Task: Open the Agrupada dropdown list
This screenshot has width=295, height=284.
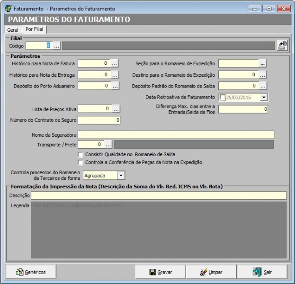Action: [121, 176]
